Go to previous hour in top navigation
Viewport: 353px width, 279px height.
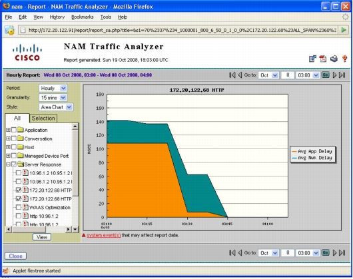pos(240,75)
